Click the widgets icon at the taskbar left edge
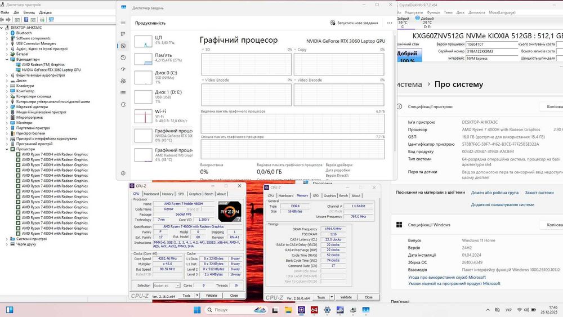 point(10,310)
